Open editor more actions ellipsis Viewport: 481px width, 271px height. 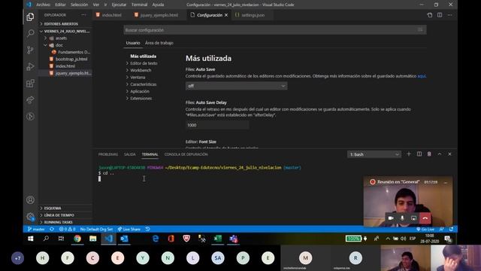click(449, 15)
